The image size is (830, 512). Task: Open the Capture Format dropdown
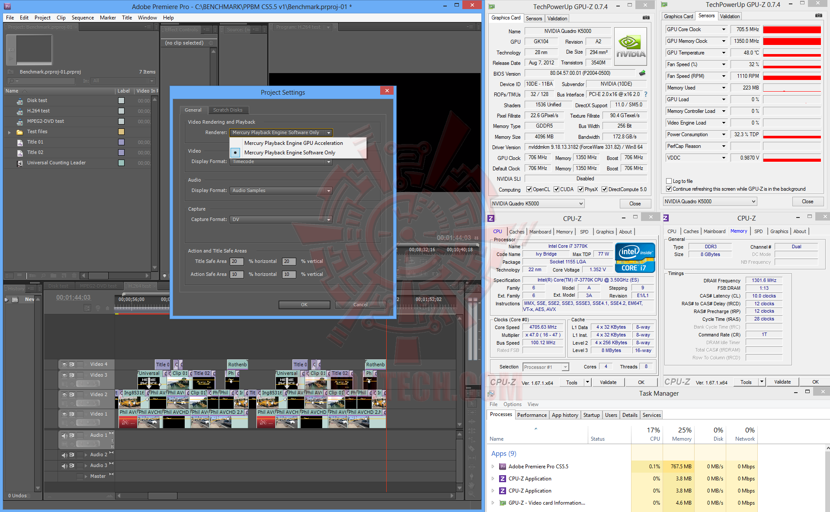[x=281, y=220]
